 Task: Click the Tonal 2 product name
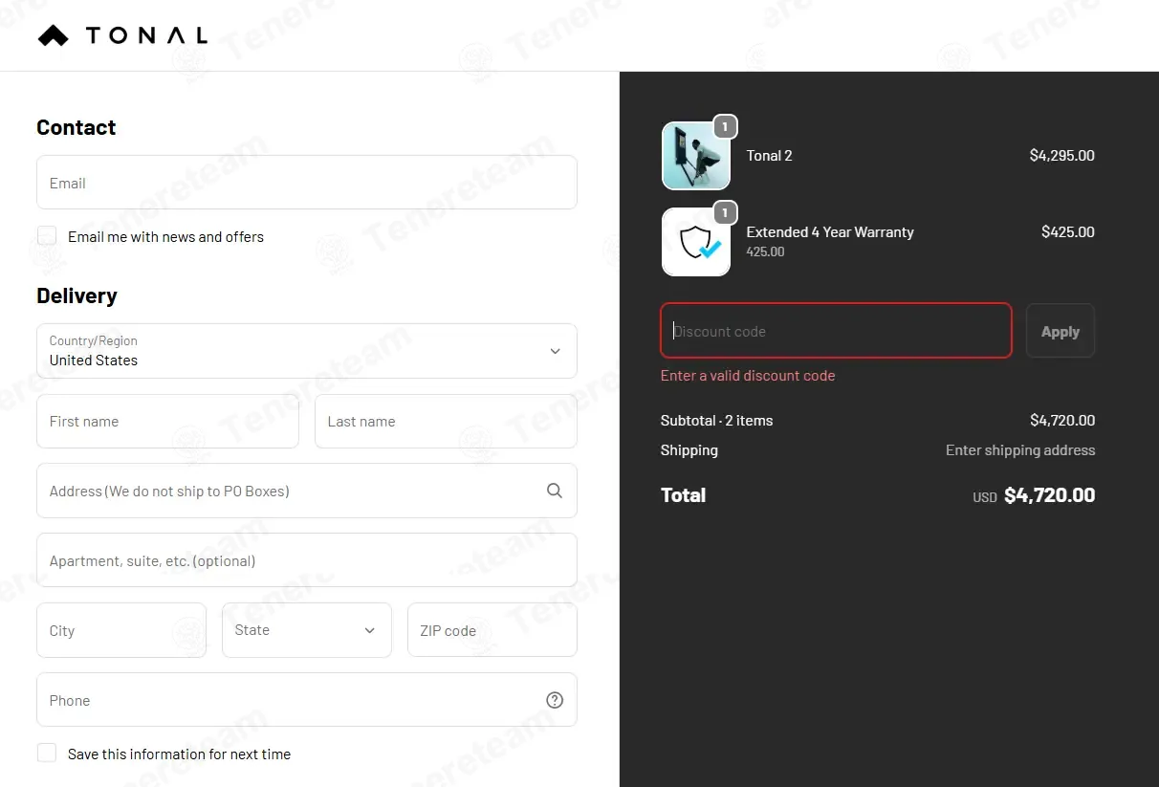769,156
